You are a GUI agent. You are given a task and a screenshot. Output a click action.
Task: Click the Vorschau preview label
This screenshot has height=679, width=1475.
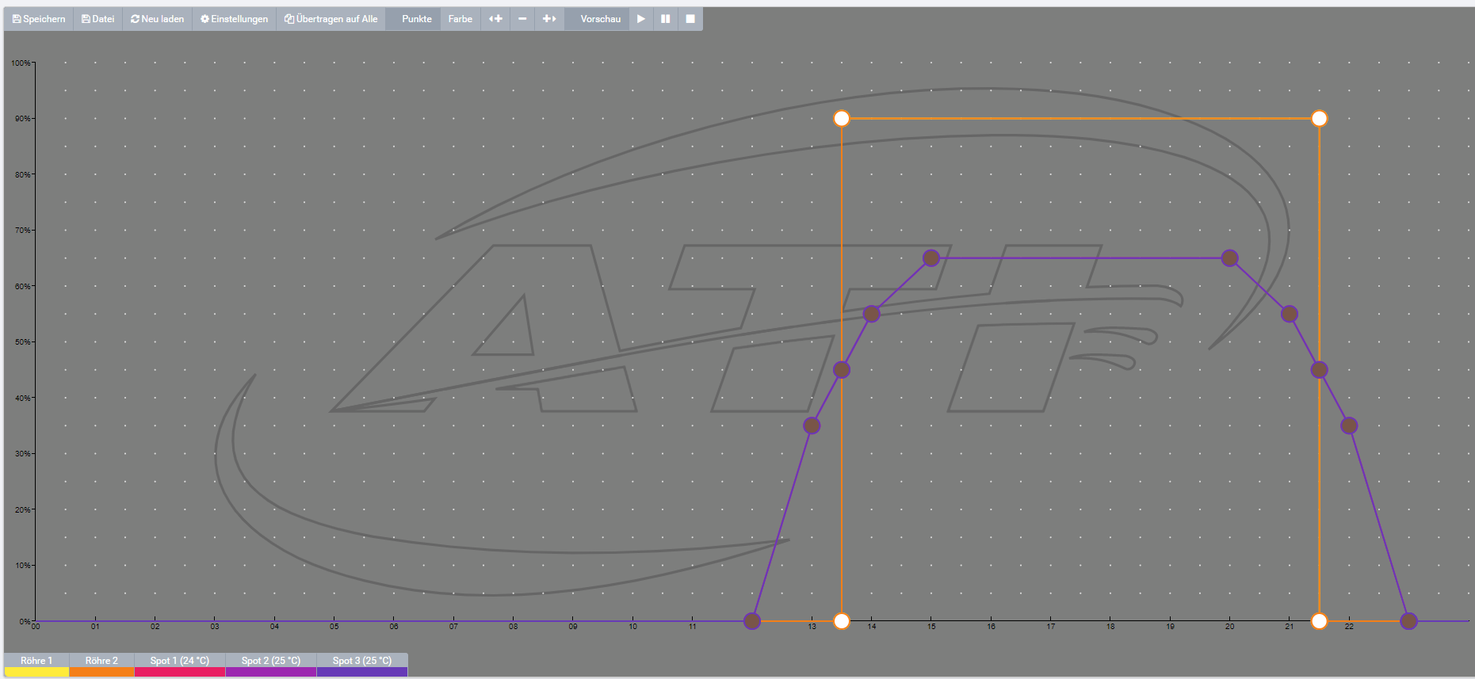600,19
